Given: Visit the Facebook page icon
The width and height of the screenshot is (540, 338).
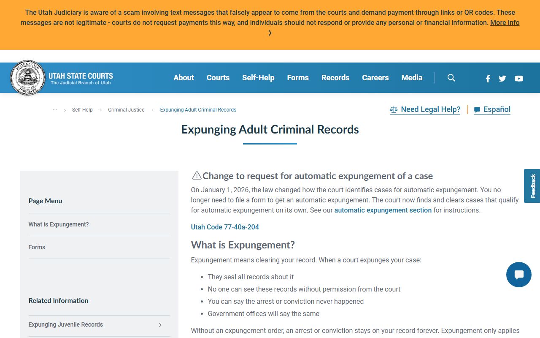Looking at the screenshot, I should [x=488, y=78].
